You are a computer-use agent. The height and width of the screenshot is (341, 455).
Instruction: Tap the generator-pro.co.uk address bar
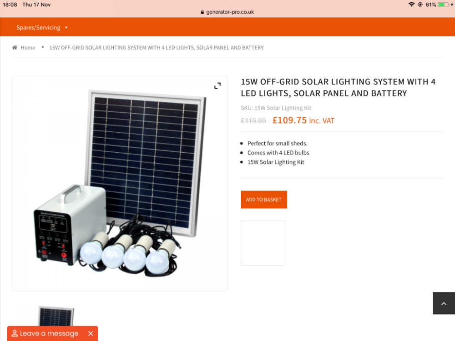click(x=227, y=12)
